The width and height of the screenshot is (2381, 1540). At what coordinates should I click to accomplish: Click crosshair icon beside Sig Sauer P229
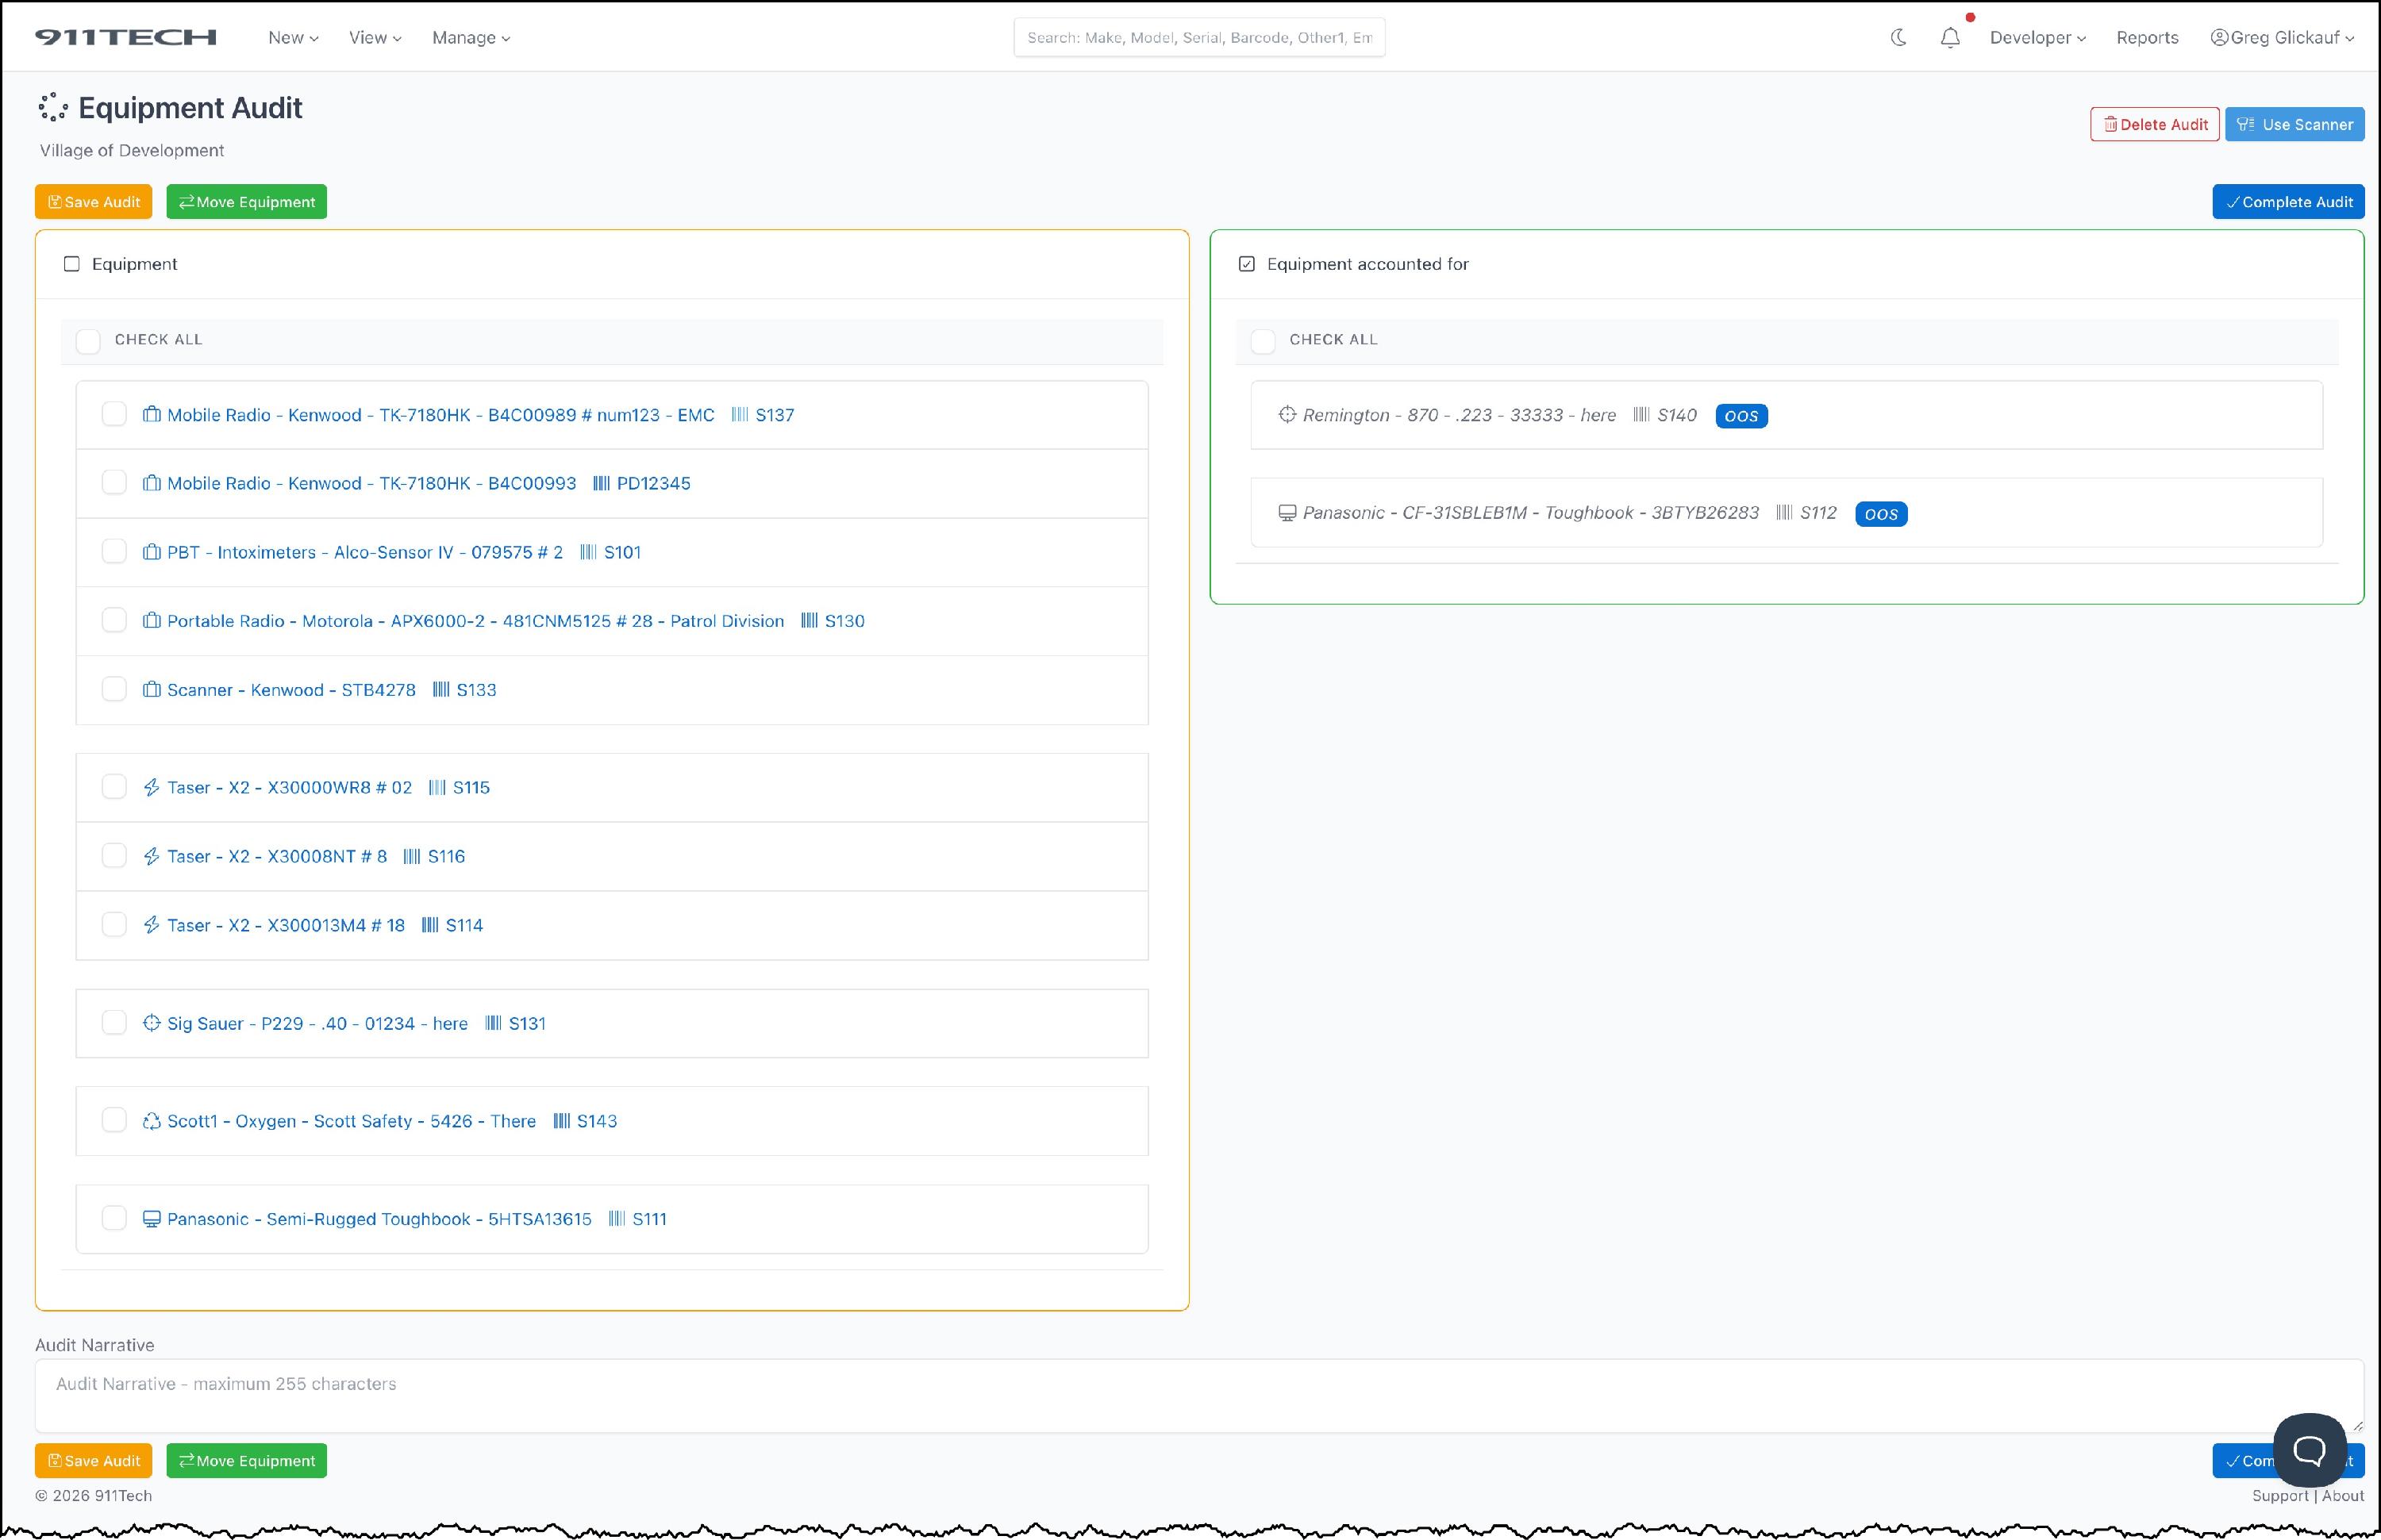(x=151, y=1023)
